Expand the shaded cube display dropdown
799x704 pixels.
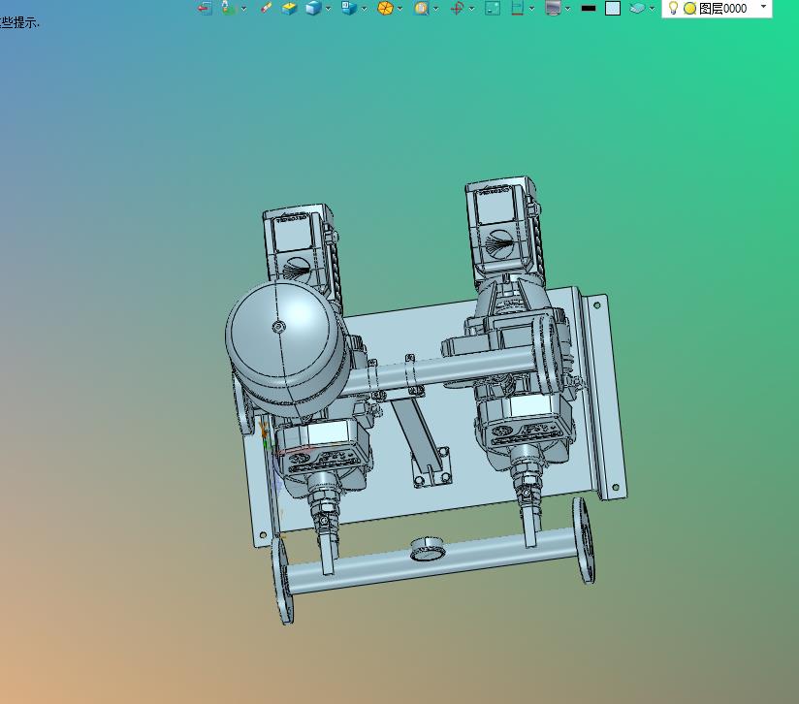[x=328, y=9]
